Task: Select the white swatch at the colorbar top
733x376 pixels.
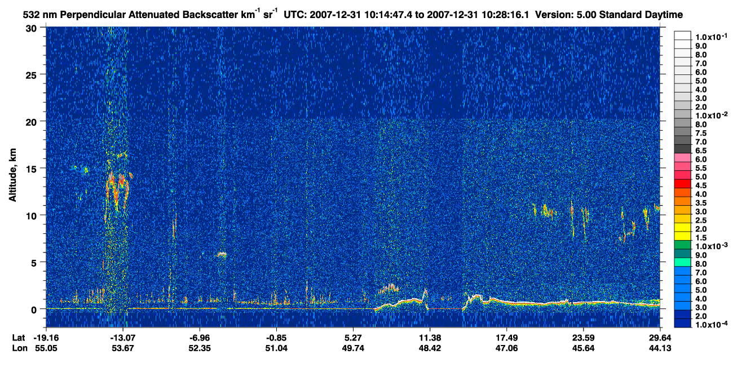Action: [683, 36]
